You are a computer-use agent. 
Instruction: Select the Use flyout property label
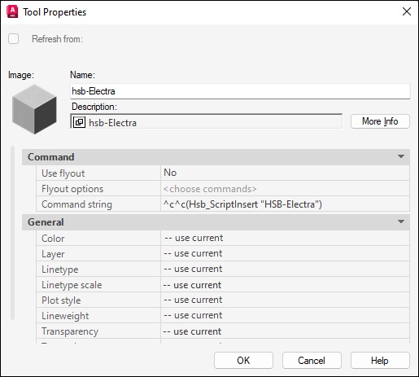pos(63,173)
